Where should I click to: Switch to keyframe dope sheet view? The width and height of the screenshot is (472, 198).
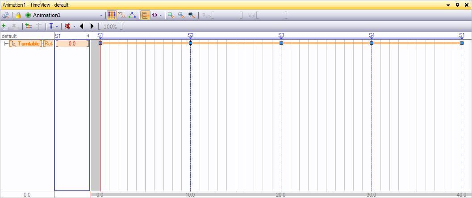(112, 15)
